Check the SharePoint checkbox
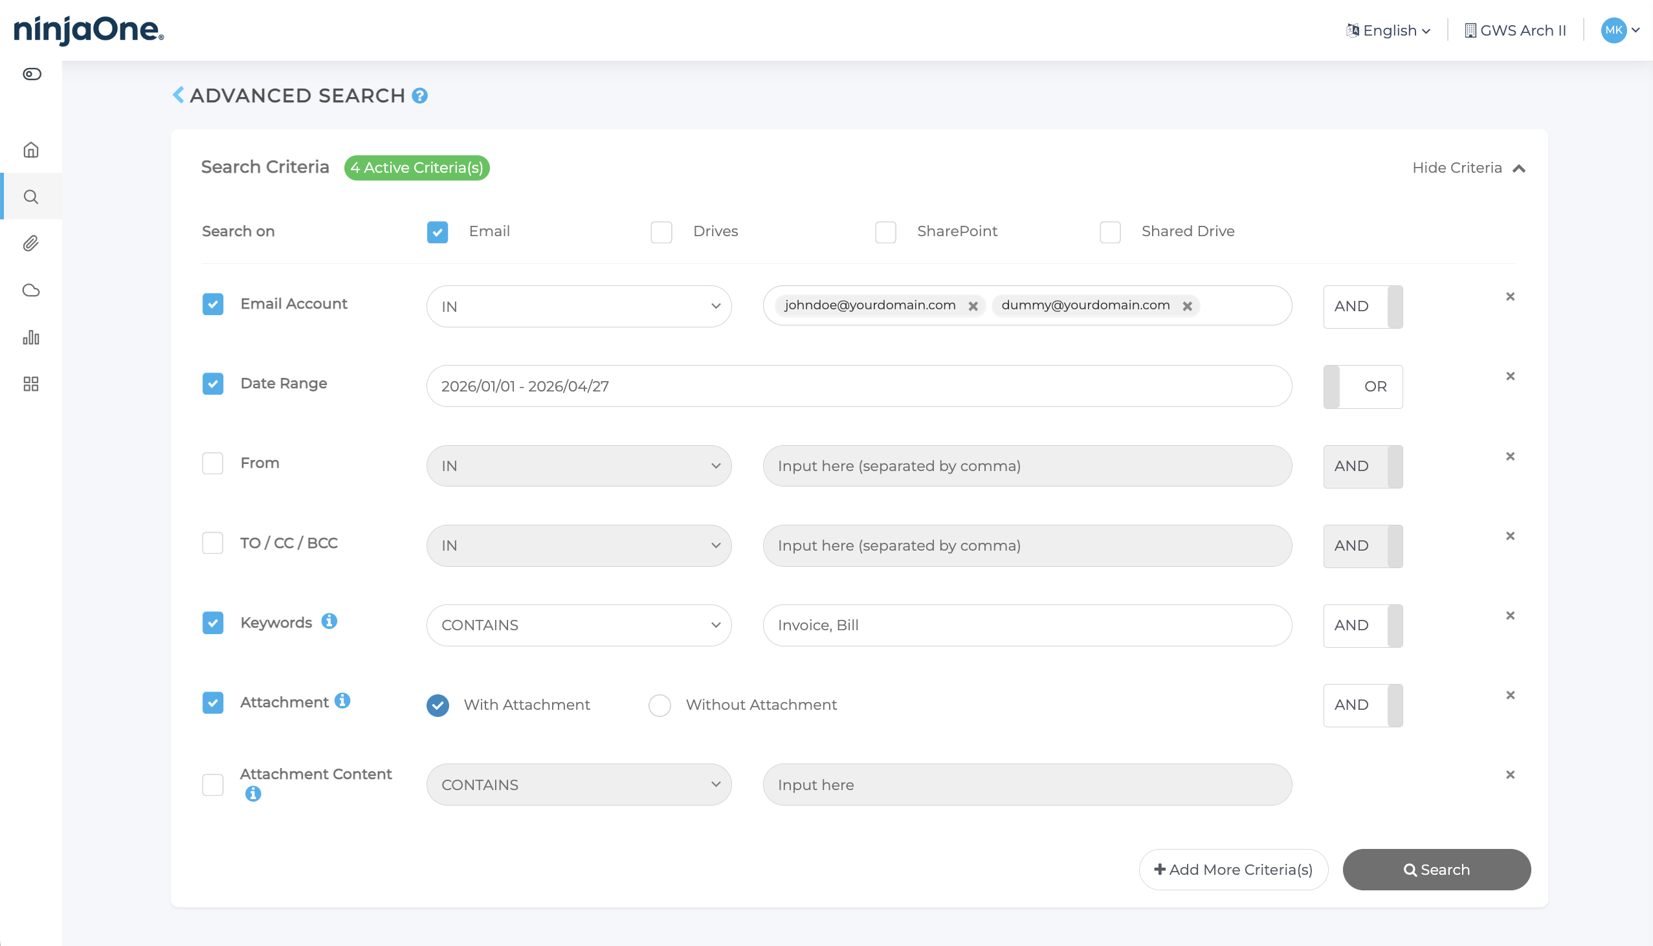The height and width of the screenshot is (946, 1653). pyautogui.click(x=885, y=232)
